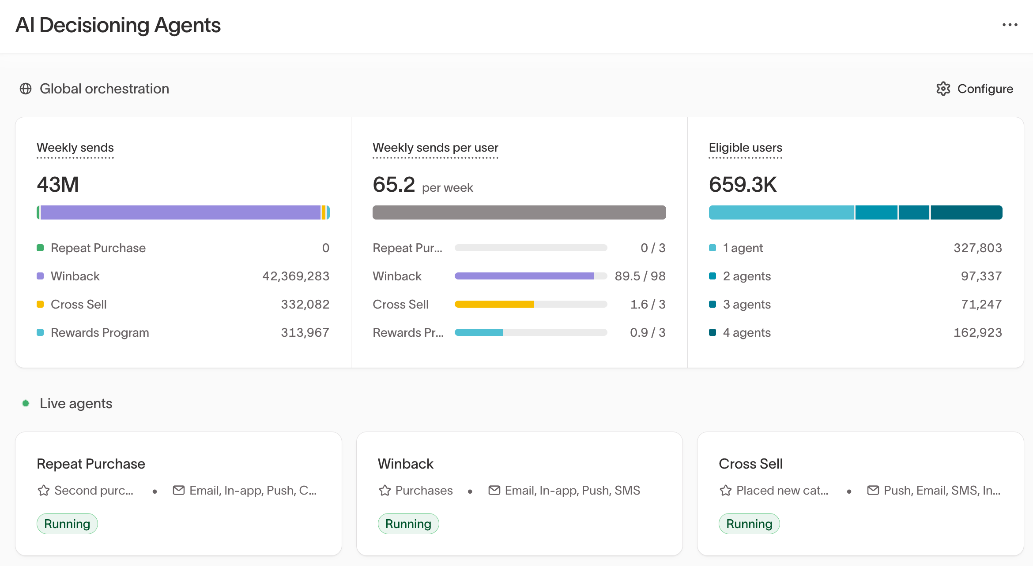This screenshot has height=566, width=1033.
Task: Click the Cross Sell value 332,082
Action: point(305,304)
